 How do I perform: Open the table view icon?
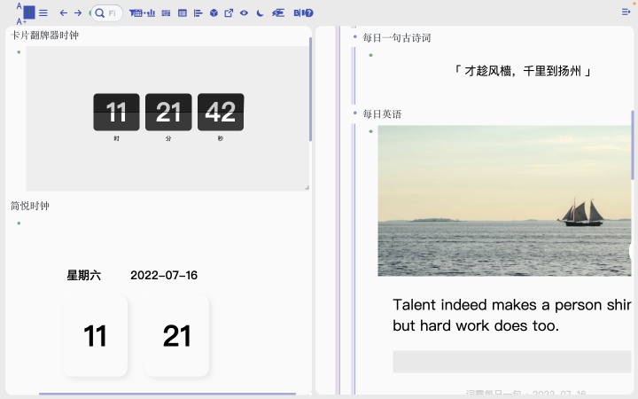coord(183,13)
